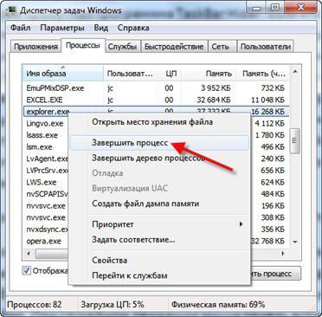Select the EmuPMixDSP.exe process row

pyautogui.click(x=156, y=88)
